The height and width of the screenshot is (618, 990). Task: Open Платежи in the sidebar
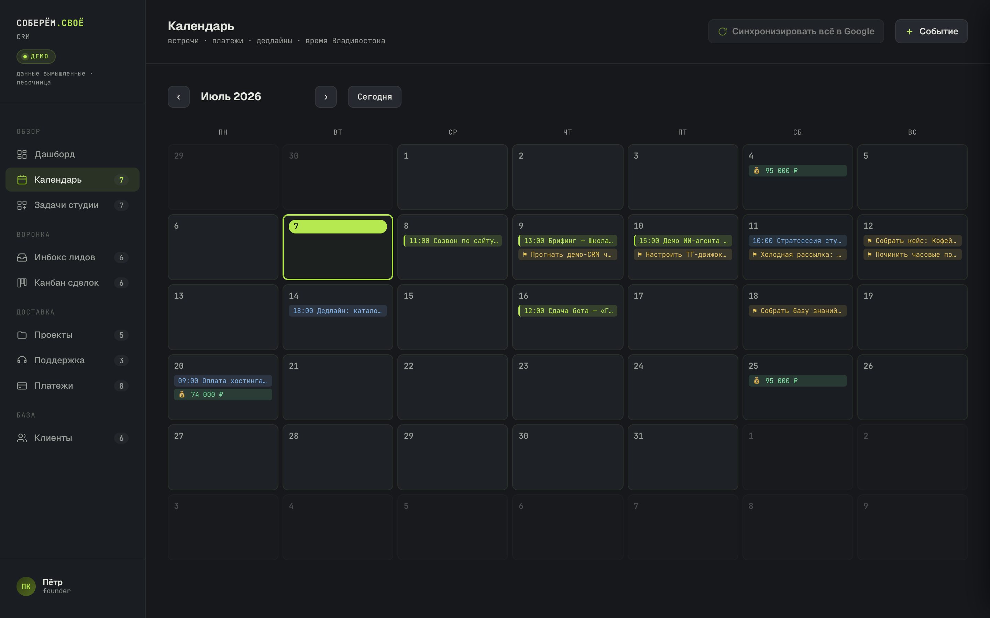[x=73, y=386]
